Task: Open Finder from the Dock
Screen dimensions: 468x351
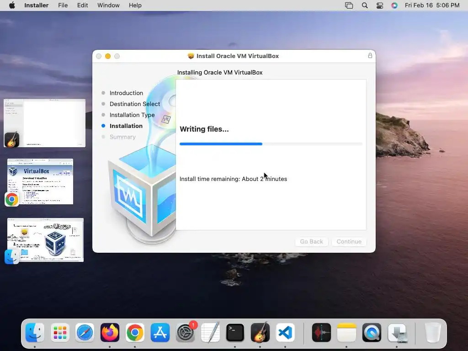Action: [x=35, y=332]
